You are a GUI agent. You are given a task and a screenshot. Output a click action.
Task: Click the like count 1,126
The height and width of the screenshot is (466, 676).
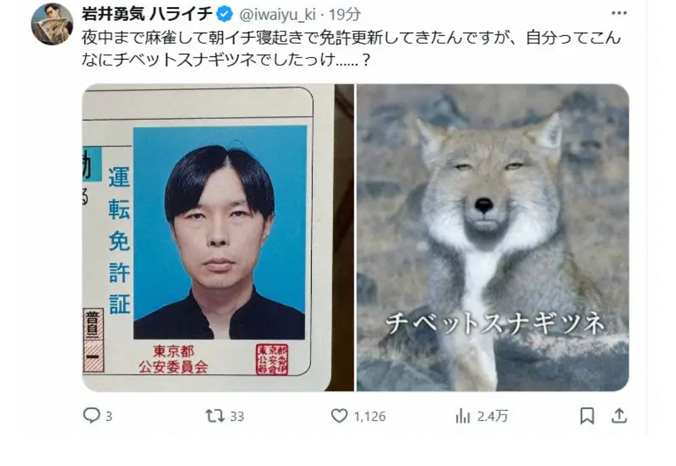(x=369, y=417)
